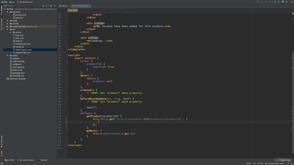294x165 pixels.
Task: Open ProductList.vue in the project tree
Action: point(22,44)
